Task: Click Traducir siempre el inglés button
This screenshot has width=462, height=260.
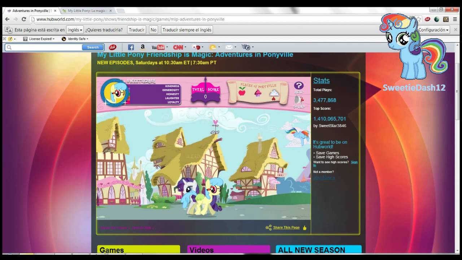Action: coord(187,30)
